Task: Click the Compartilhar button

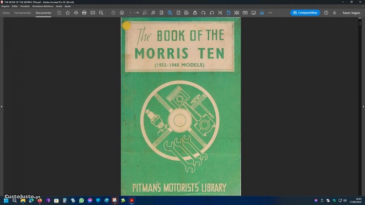Action: (x=305, y=13)
